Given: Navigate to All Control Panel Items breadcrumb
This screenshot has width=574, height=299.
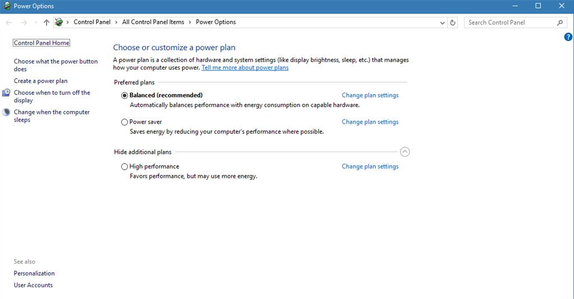Looking at the screenshot, I should click(x=153, y=22).
